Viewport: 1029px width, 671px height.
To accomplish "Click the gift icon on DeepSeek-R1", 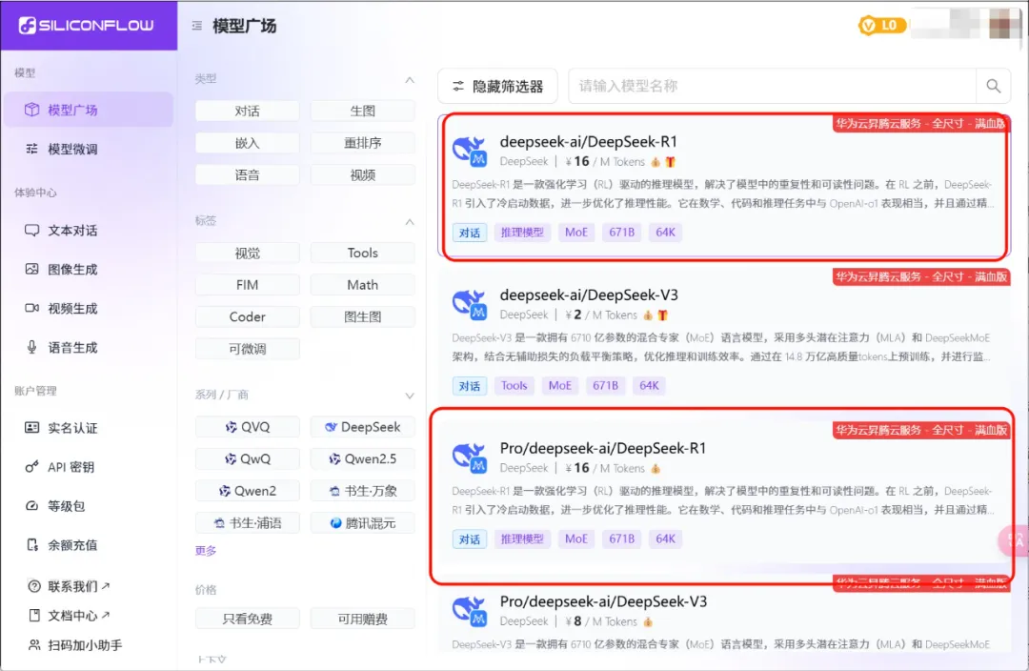I will (670, 162).
